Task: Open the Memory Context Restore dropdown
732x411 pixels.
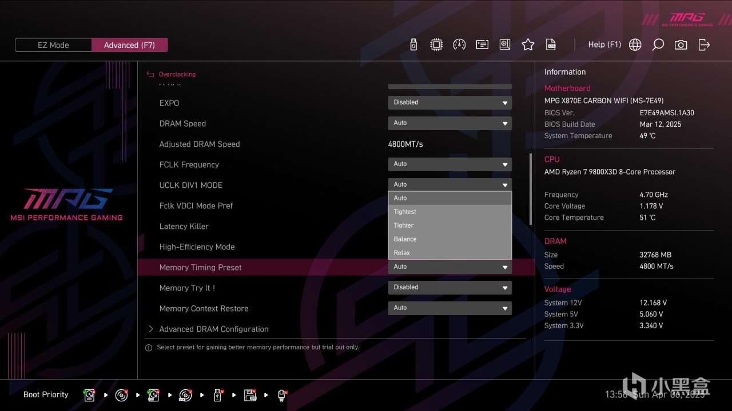Action: [x=450, y=308]
